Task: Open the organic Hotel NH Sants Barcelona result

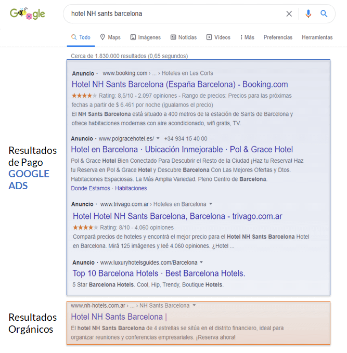Action: (x=119, y=317)
